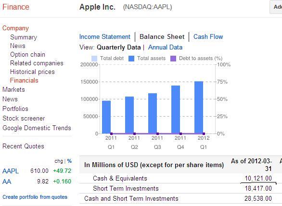Click the Total debt legend swatch
This screenshot has width=282, height=206.
[x=94, y=59]
